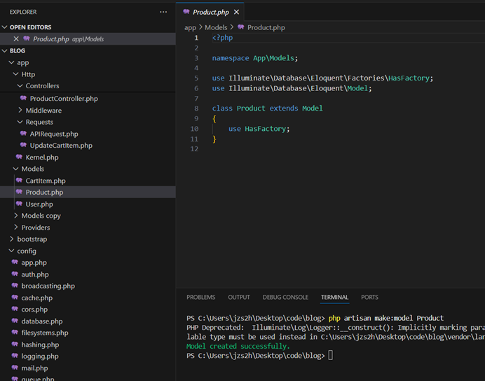Open UpdateCartItem.php file
This screenshot has height=381, width=485.
click(61, 145)
